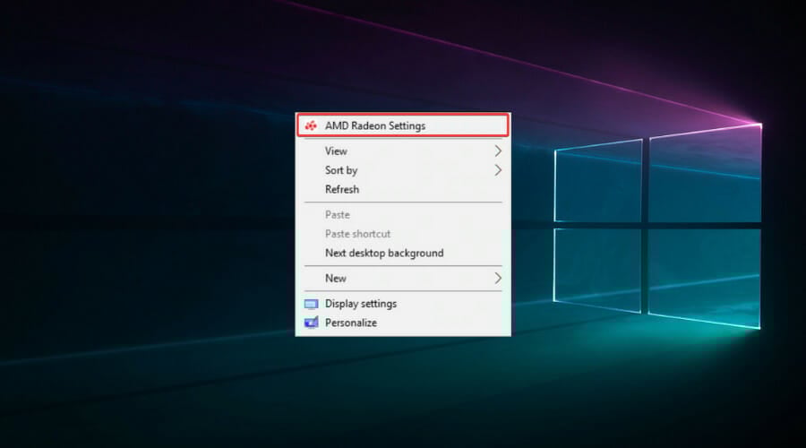Image resolution: width=806 pixels, height=448 pixels.
Task: Open the View submenu
Action: pos(403,151)
